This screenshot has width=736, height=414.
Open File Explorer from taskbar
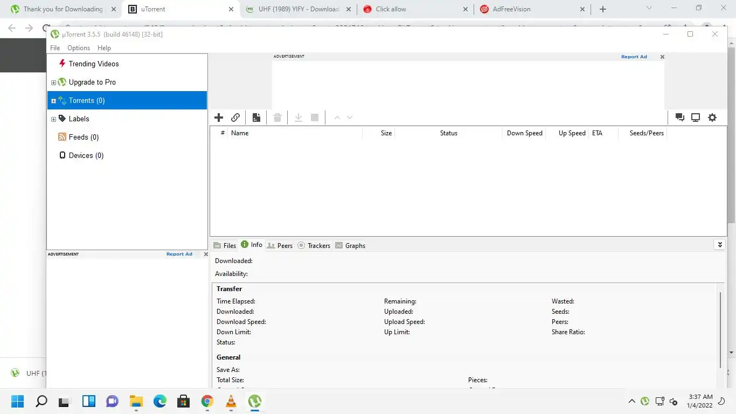136,401
